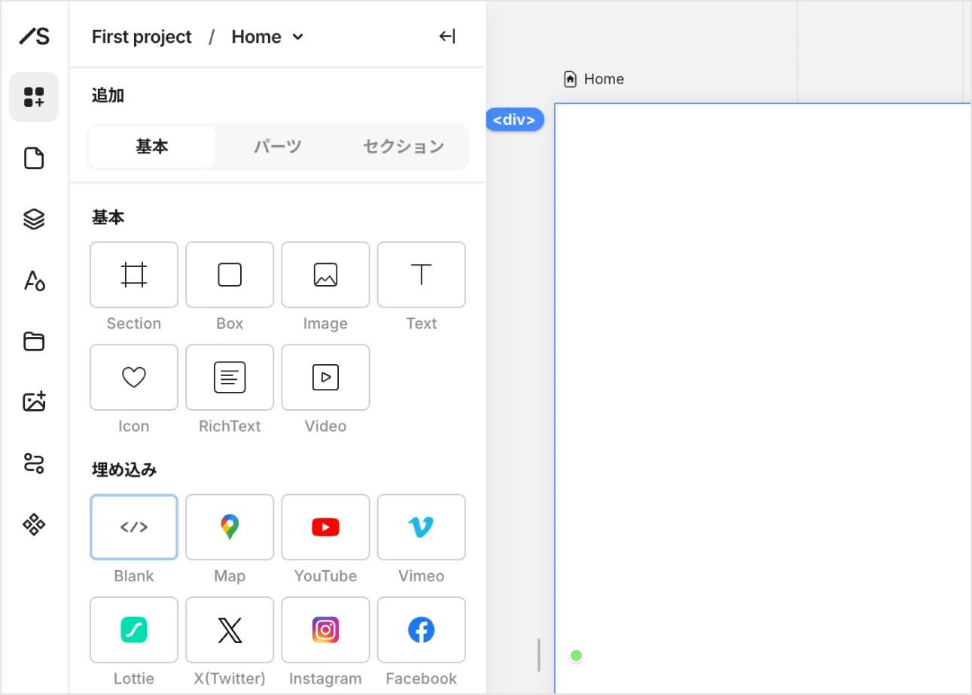Click the 基本 section heading above Section
The width and height of the screenshot is (972, 695).
click(108, 217)
